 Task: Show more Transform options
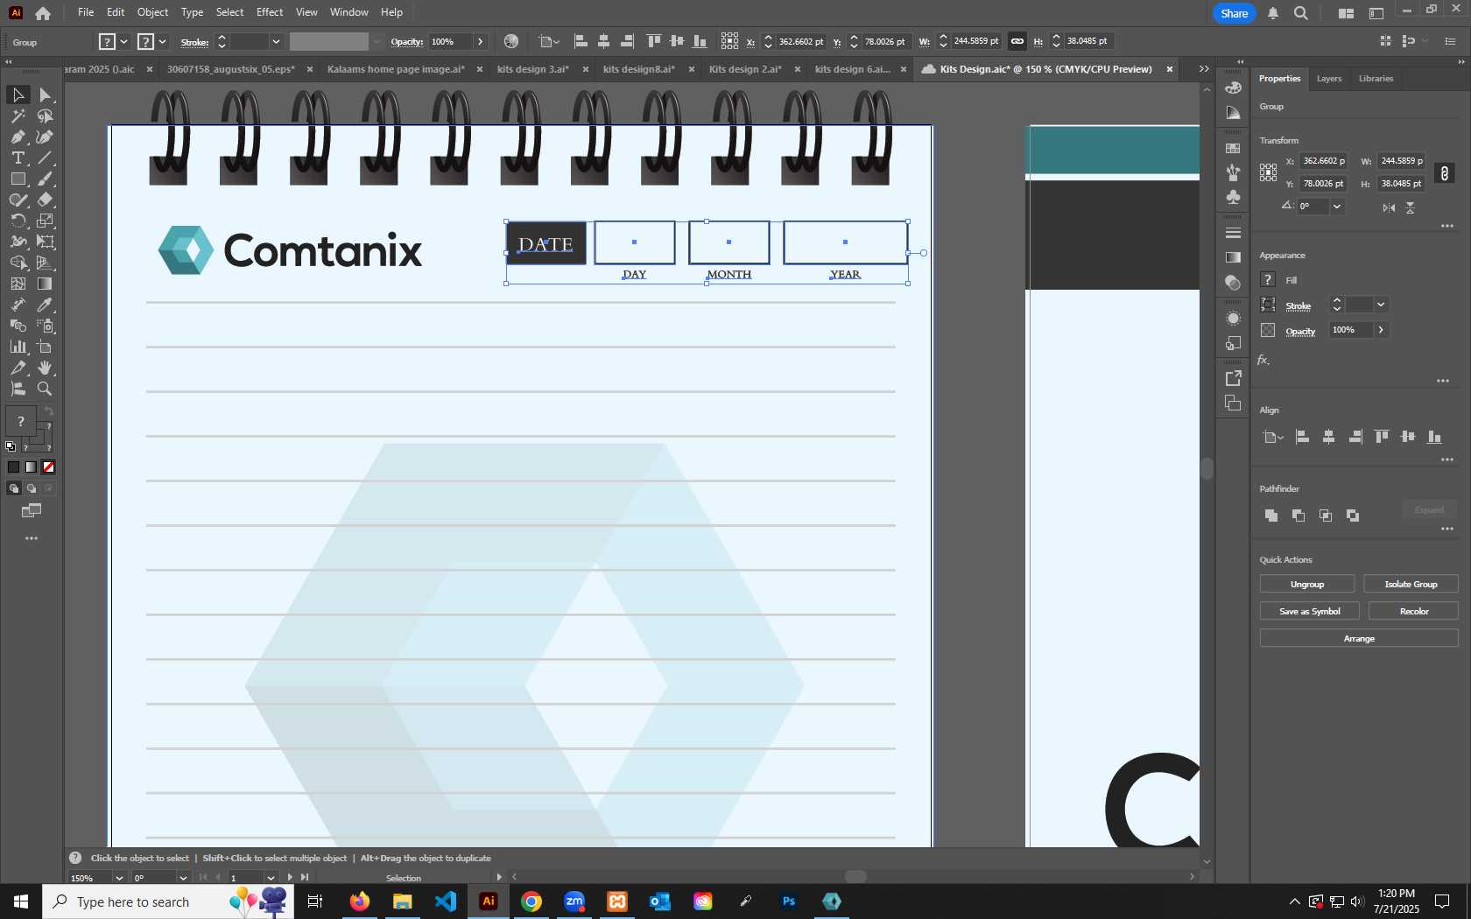[x=1446, y=226]
